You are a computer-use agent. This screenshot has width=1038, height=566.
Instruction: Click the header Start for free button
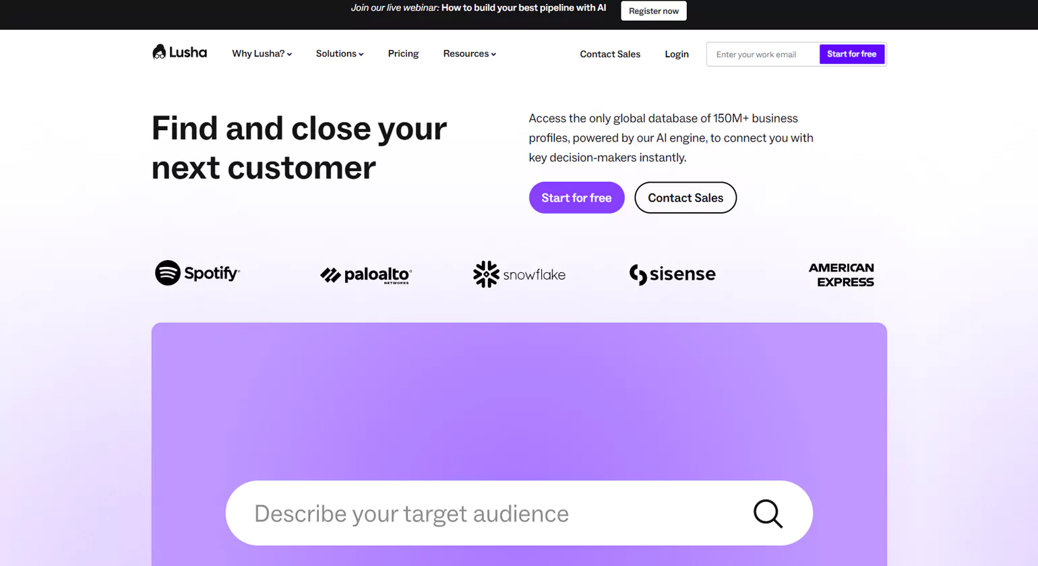click(851, 54)
